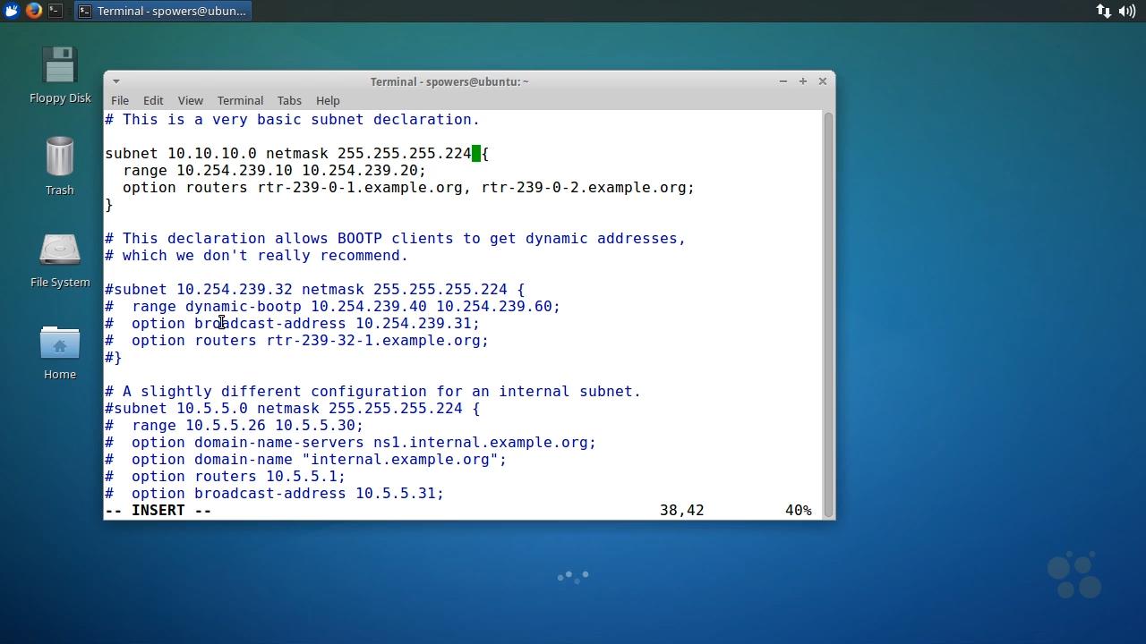Screen dimensions: 1146x644
Task: Open the Whisker applications menu icon
Action: 12,11
